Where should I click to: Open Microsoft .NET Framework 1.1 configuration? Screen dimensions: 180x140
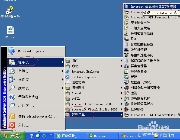click(x=152, y=17)
